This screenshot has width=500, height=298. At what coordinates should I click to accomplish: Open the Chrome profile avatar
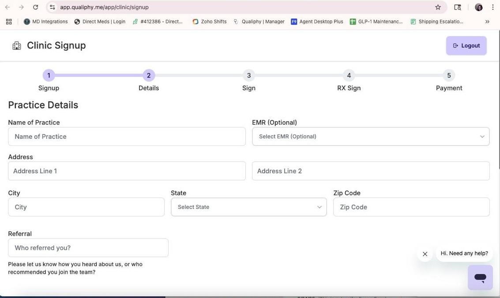pos(478,7)
